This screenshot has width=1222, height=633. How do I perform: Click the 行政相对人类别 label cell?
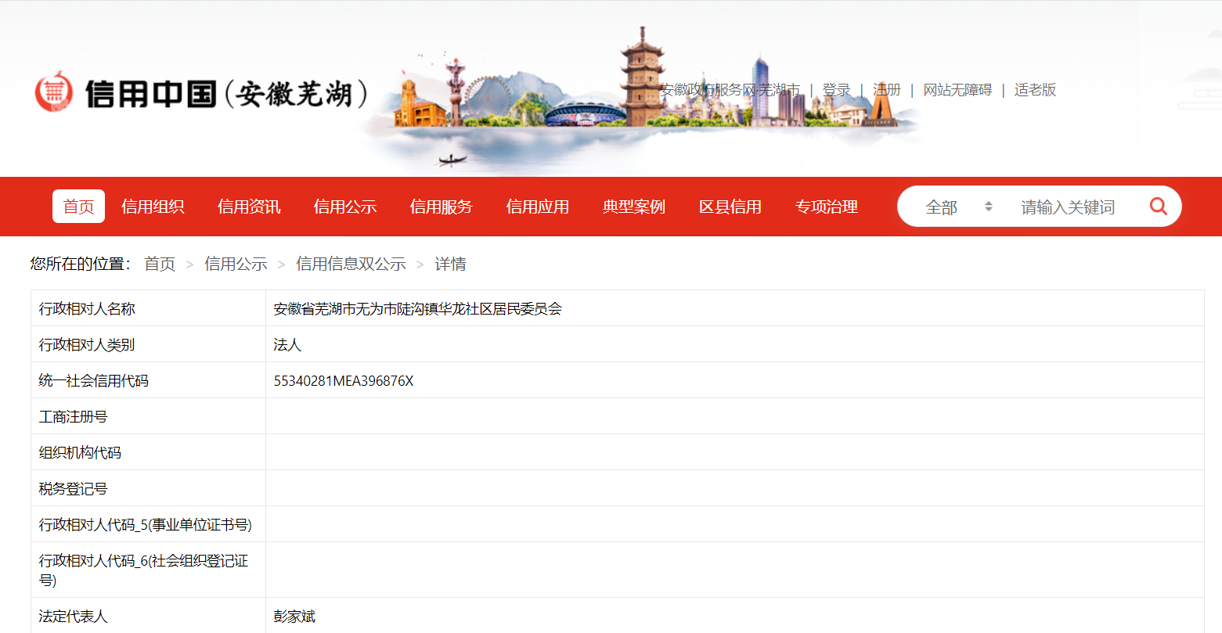[x=148, y=344]
